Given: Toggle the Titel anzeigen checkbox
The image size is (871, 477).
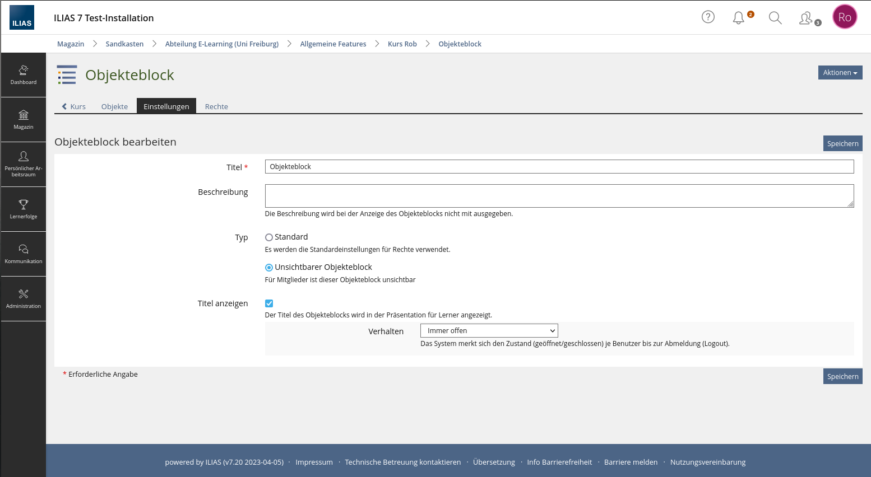Looking at the screenshot, I should [x=269, y=303].
